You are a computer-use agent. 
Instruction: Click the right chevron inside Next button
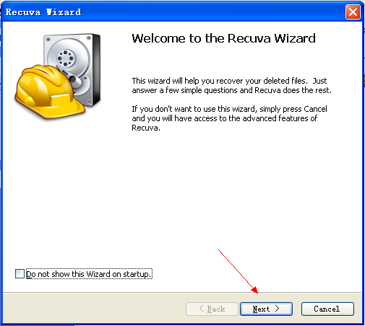click(277, 309)
